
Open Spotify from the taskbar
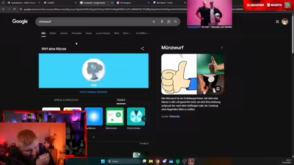(x=178, y=161)
